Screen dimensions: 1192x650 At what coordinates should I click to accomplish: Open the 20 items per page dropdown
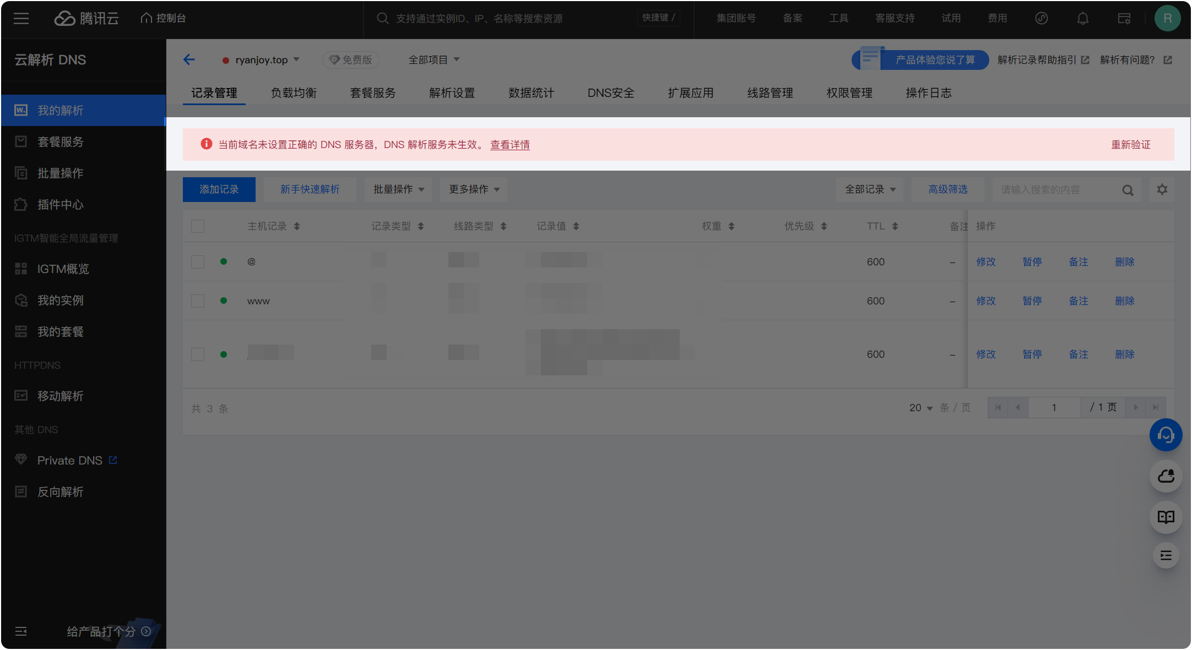coord(919,407)
